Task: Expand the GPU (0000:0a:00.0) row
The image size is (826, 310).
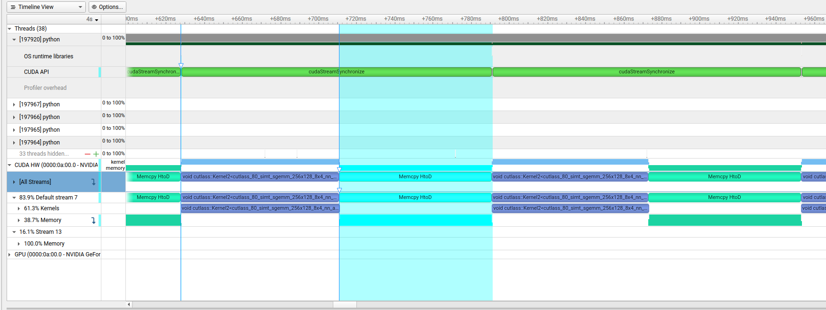Action: (9, 254)
